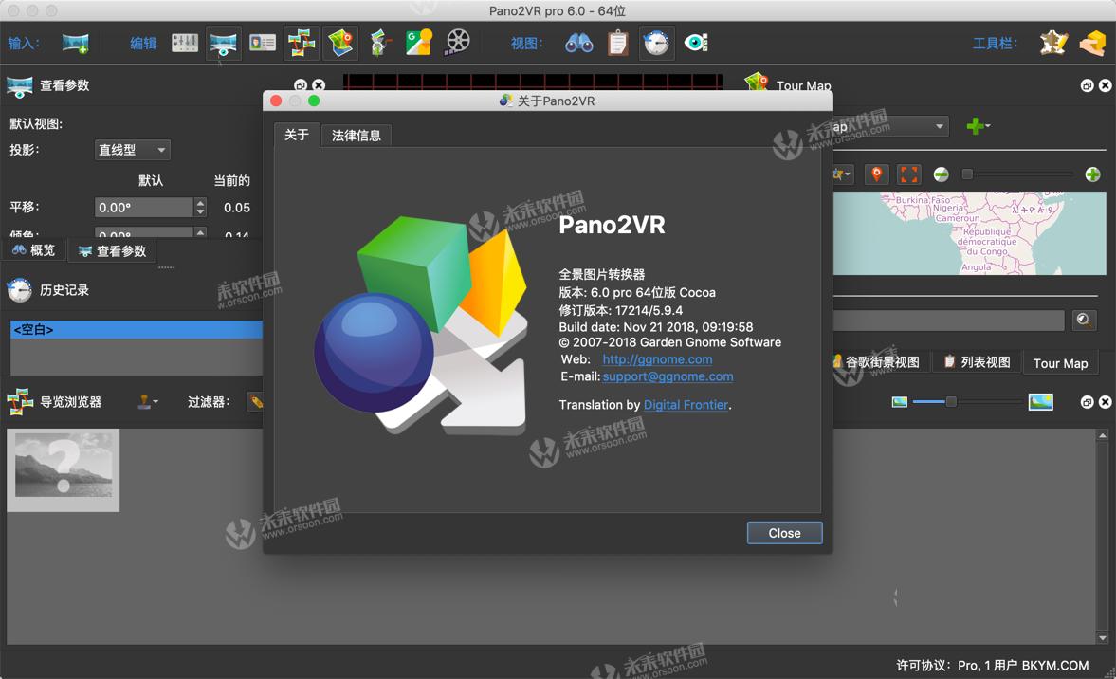Image resolution: width=1116 pixels, height=679 pixels.
Task: Open the map tool dropdown beside pin button
Action: (x=842, y=174)
